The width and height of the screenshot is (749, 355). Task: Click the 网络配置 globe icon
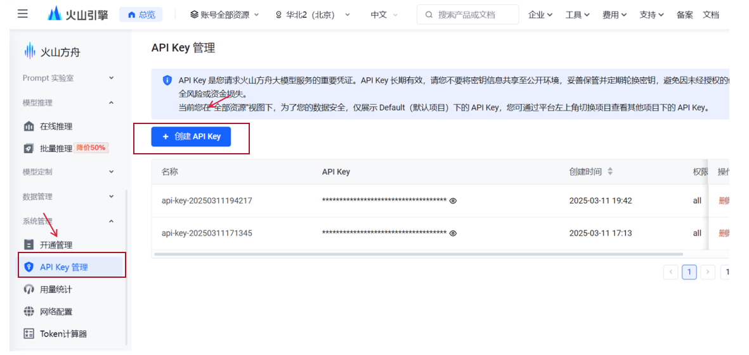(x=29, y=311)
